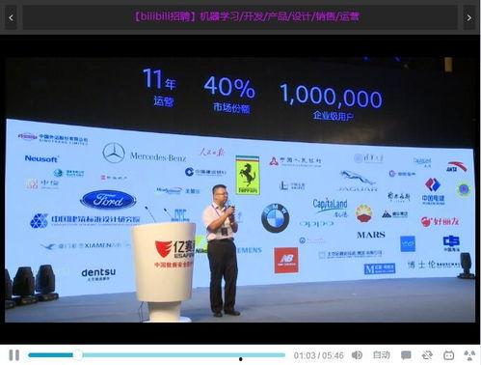The width and height of the screenshot is (481, 365).
Task: Go to previous banner with left chevron
Action: [11, 17]
